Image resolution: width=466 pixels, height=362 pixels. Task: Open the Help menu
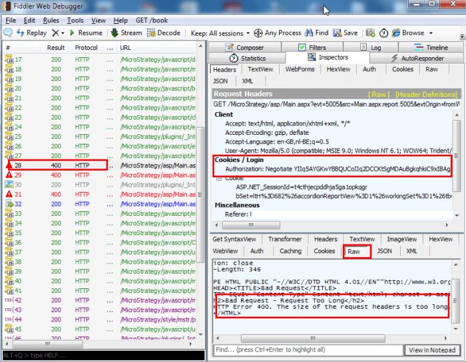point(120,21)
